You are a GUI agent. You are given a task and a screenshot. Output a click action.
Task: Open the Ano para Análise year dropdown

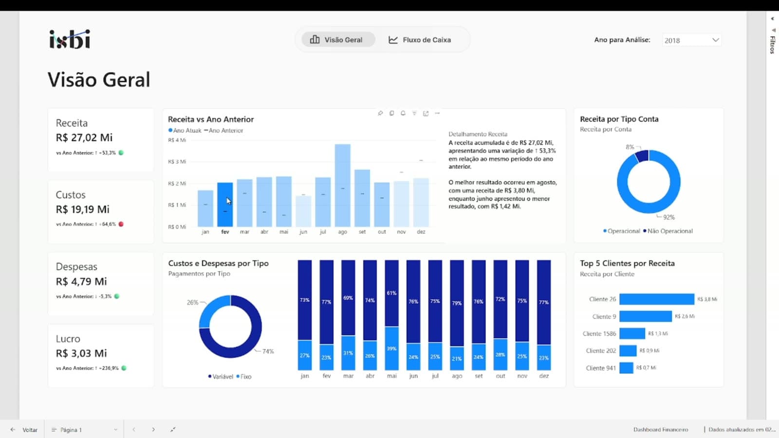click(691, 40)
